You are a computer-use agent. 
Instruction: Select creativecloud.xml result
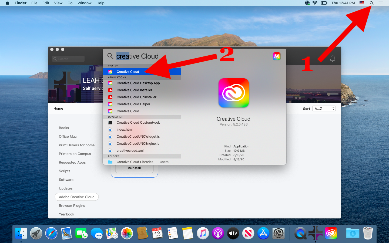click(x=142, y=151)
